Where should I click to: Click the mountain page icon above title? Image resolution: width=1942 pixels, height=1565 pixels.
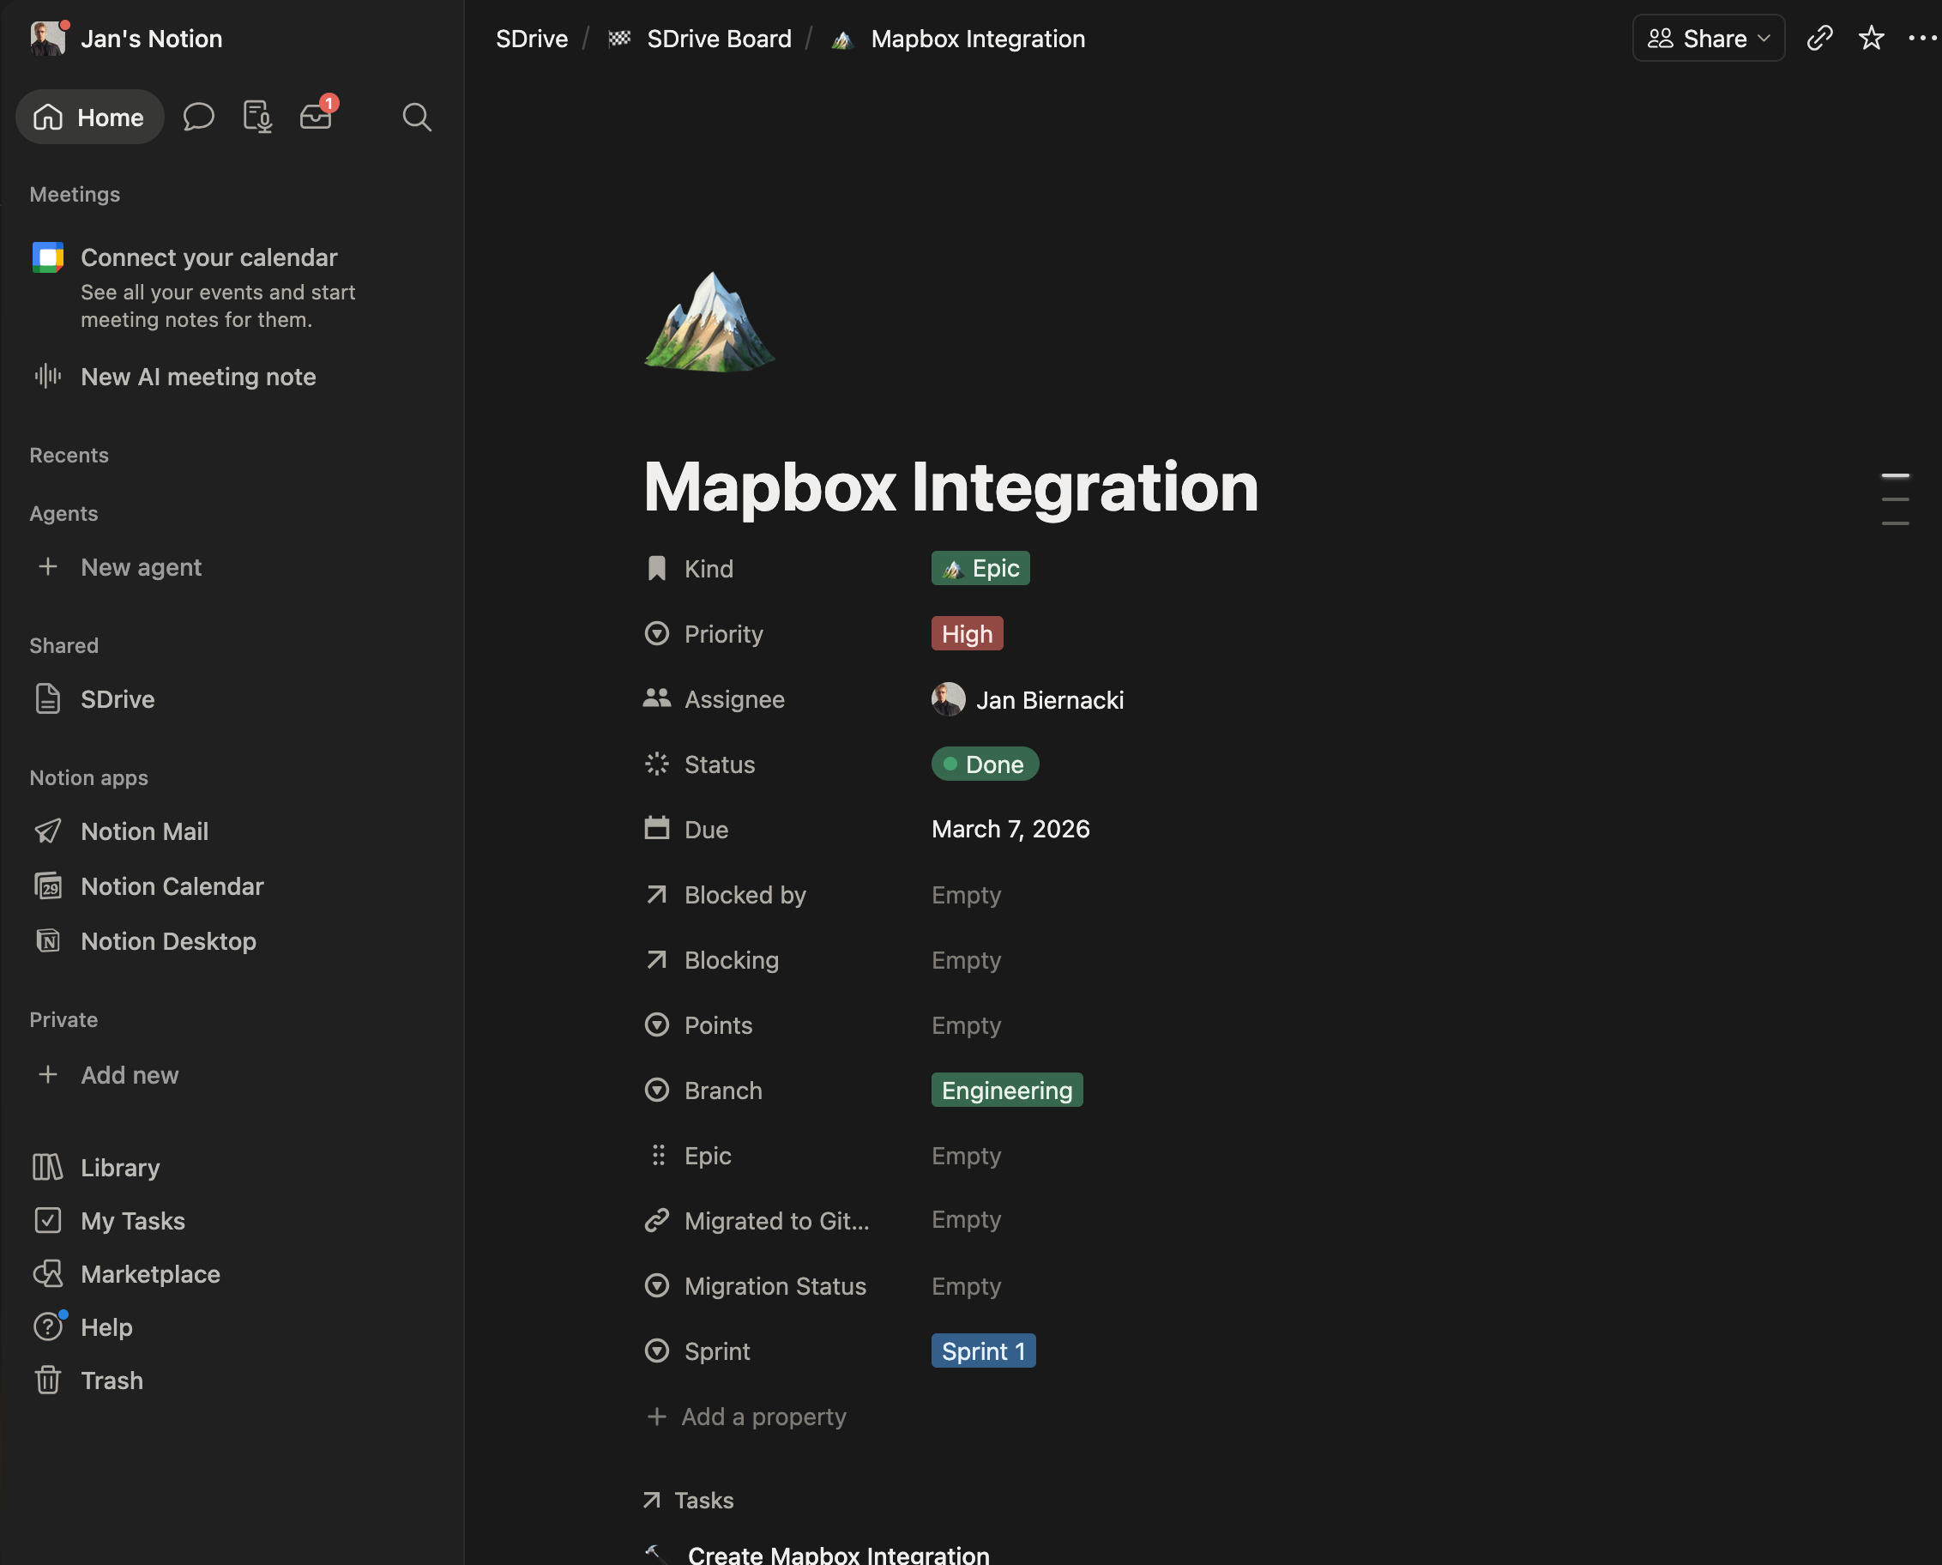[x=710, y=322]
